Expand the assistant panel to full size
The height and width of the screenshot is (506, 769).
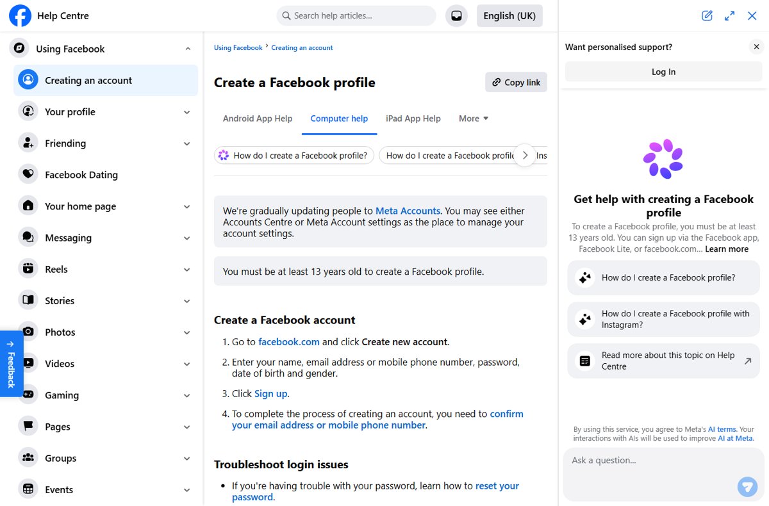coord(729,16)
